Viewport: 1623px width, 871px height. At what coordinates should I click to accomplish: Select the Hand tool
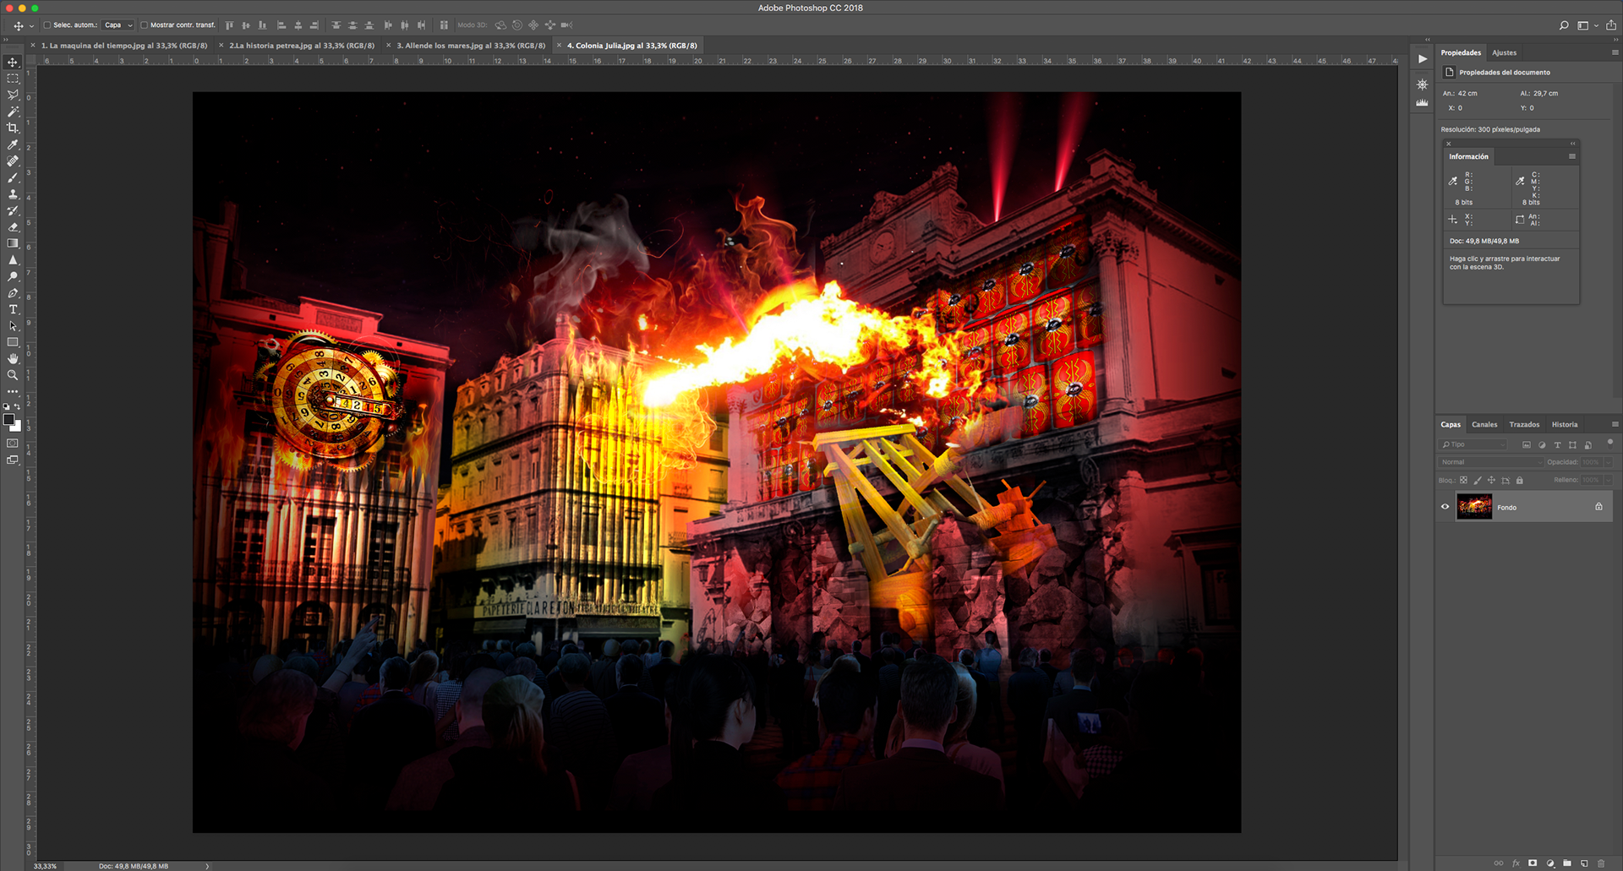pyautogui.click(x=13, y=359)
